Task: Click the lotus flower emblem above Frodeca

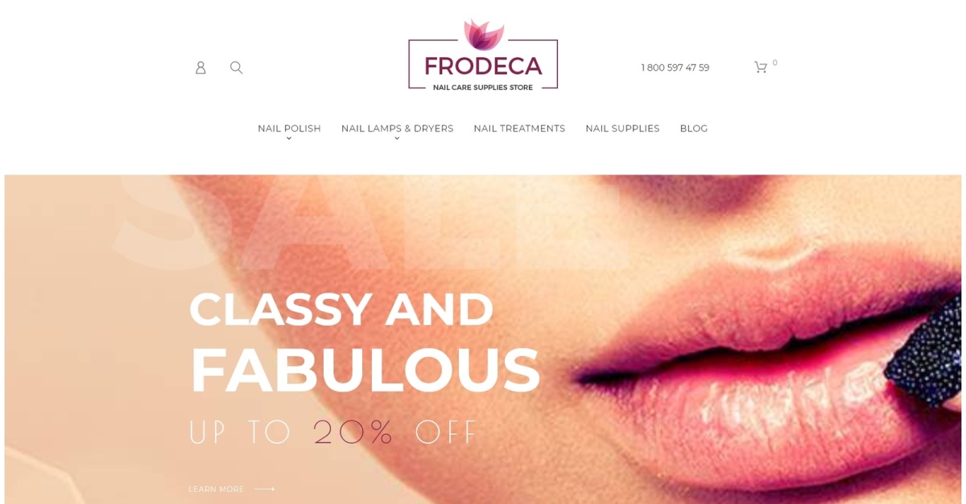Action: (x=484, y=35)
